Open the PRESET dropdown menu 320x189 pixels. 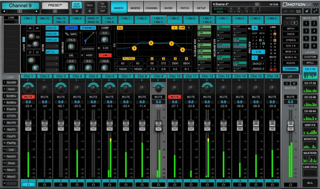pyautogui.click(x=55, y=11)
